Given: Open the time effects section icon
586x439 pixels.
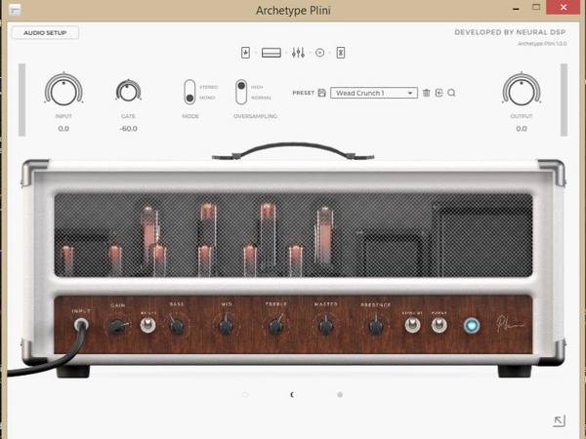Looking at the screenshot, I should pyautogui.click(x=341, y=53).
